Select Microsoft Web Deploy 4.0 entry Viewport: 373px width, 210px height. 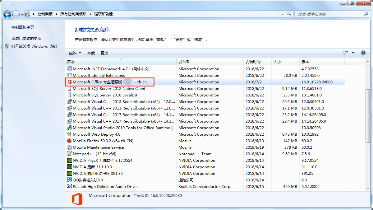[x=96, y=134]
